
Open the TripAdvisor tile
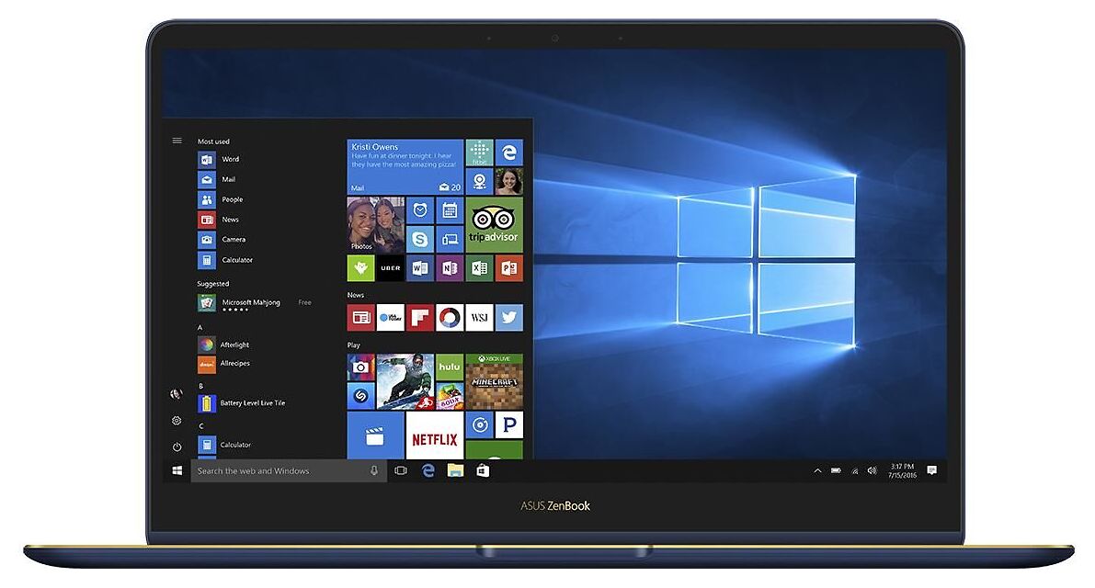pos(495,224)
